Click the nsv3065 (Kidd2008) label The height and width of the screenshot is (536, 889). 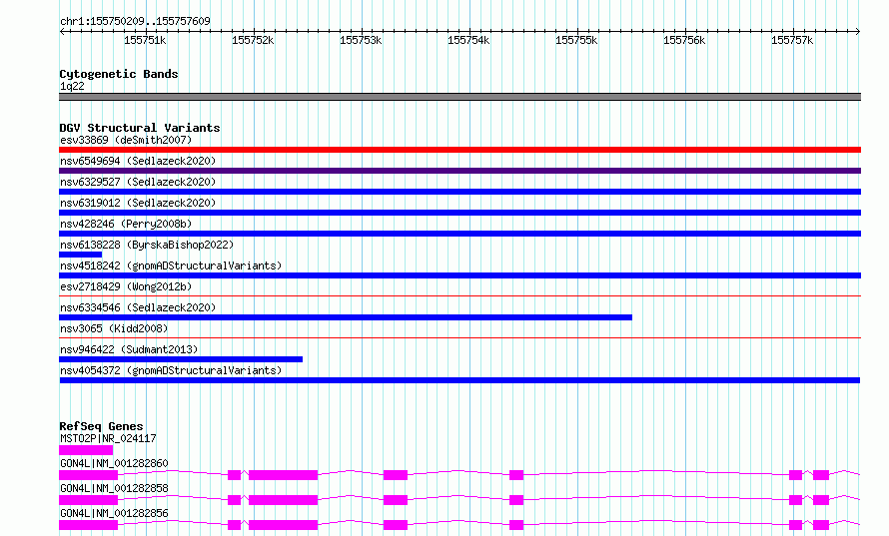tap(114, 328)
